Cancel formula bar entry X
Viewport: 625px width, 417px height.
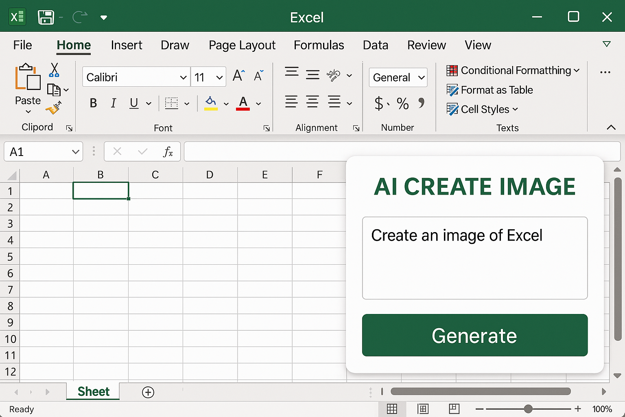[x=117, y=151]
